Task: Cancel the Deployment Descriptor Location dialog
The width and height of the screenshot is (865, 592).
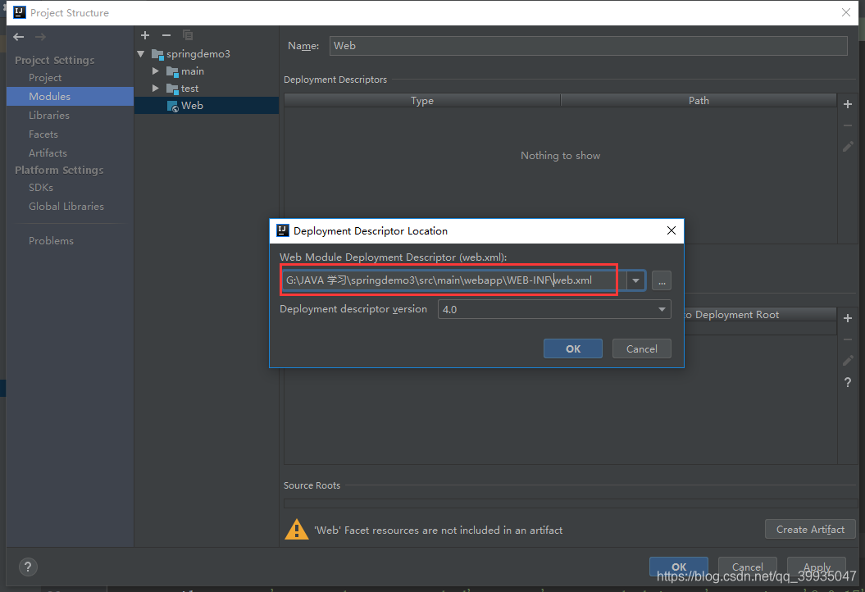Action: [642, 348]
